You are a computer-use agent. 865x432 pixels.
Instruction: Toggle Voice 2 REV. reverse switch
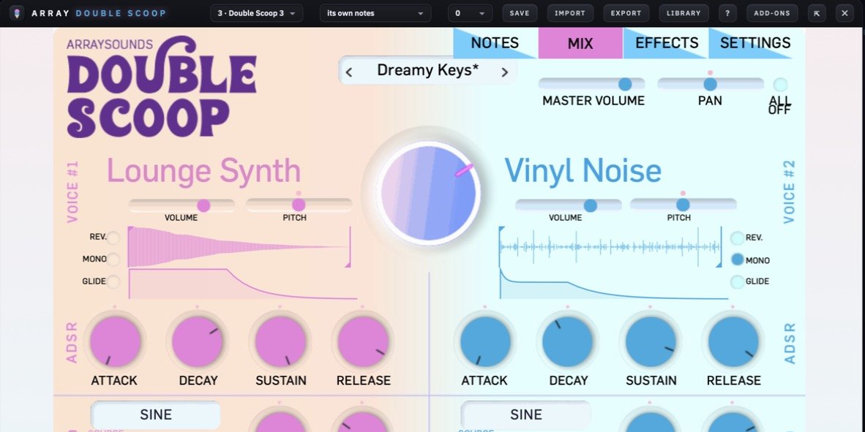737,238
